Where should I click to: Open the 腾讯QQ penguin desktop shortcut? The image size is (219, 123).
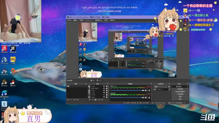[x=13, y=82]
